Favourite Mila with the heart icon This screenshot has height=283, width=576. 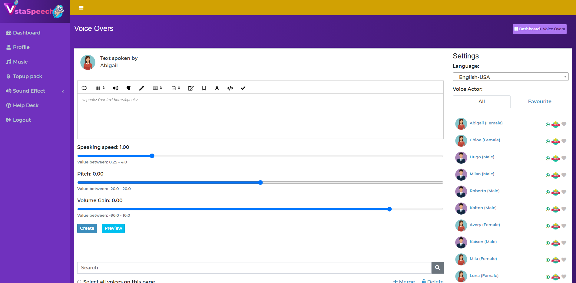[564, 260]
